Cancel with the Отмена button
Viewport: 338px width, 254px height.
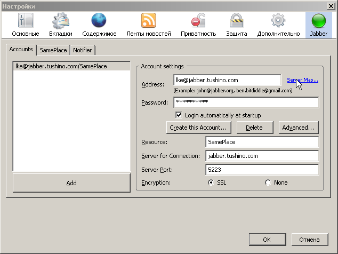(x=310, y=240)
